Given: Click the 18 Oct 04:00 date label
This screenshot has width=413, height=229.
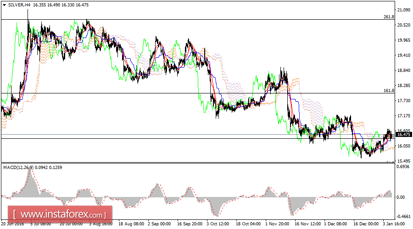Looking at the screenshot, I should (248, 224).
